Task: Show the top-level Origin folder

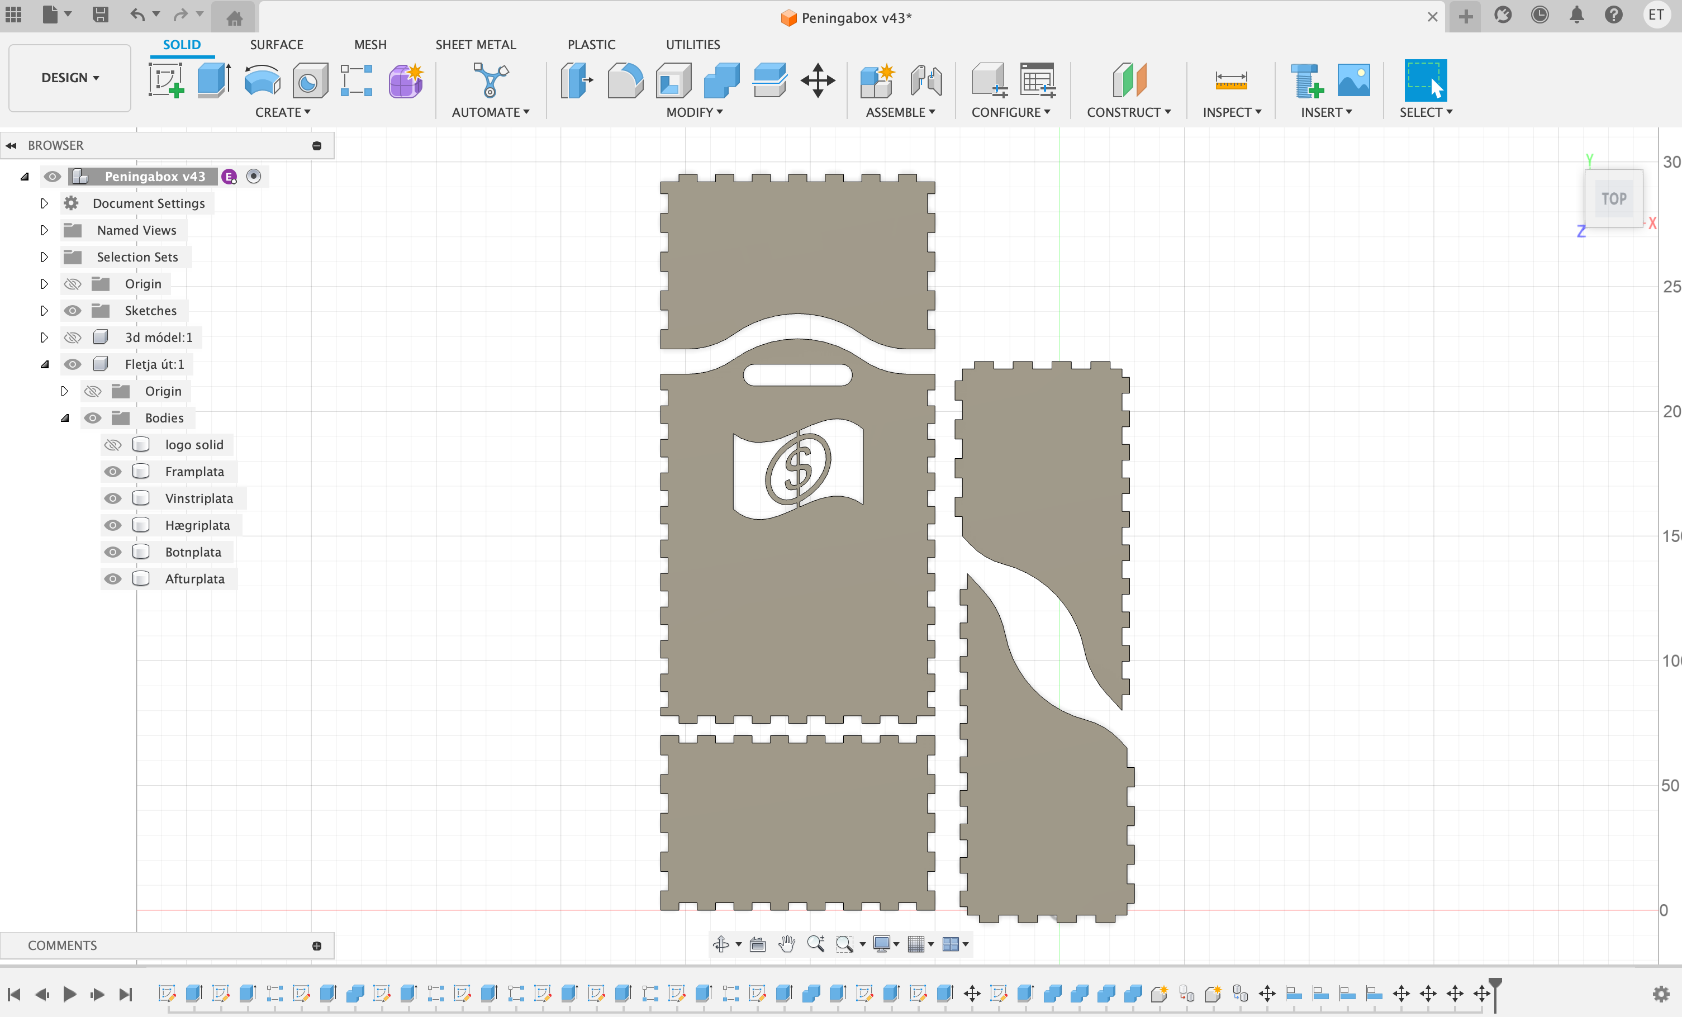Action: [72, 284]
